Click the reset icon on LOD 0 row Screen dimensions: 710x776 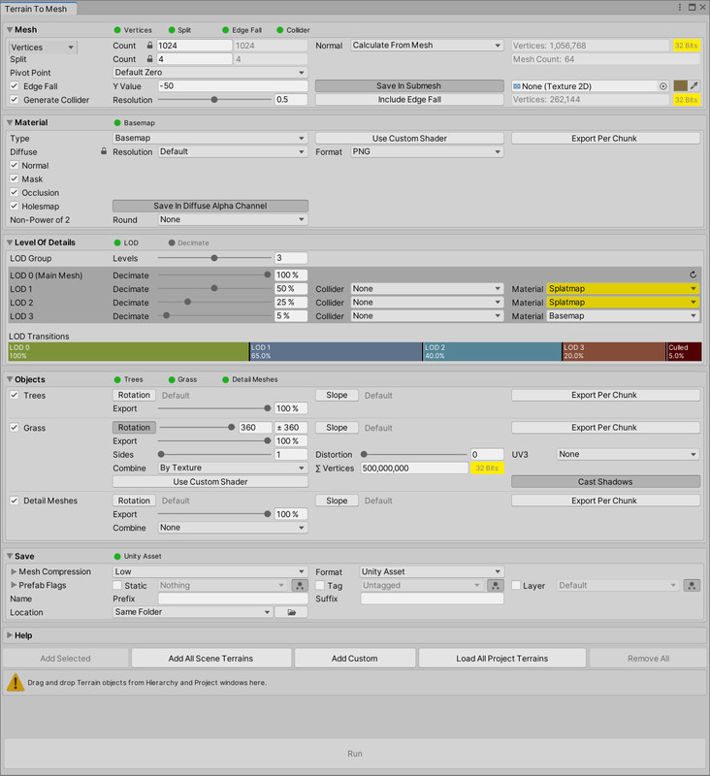tap(694, 275)
